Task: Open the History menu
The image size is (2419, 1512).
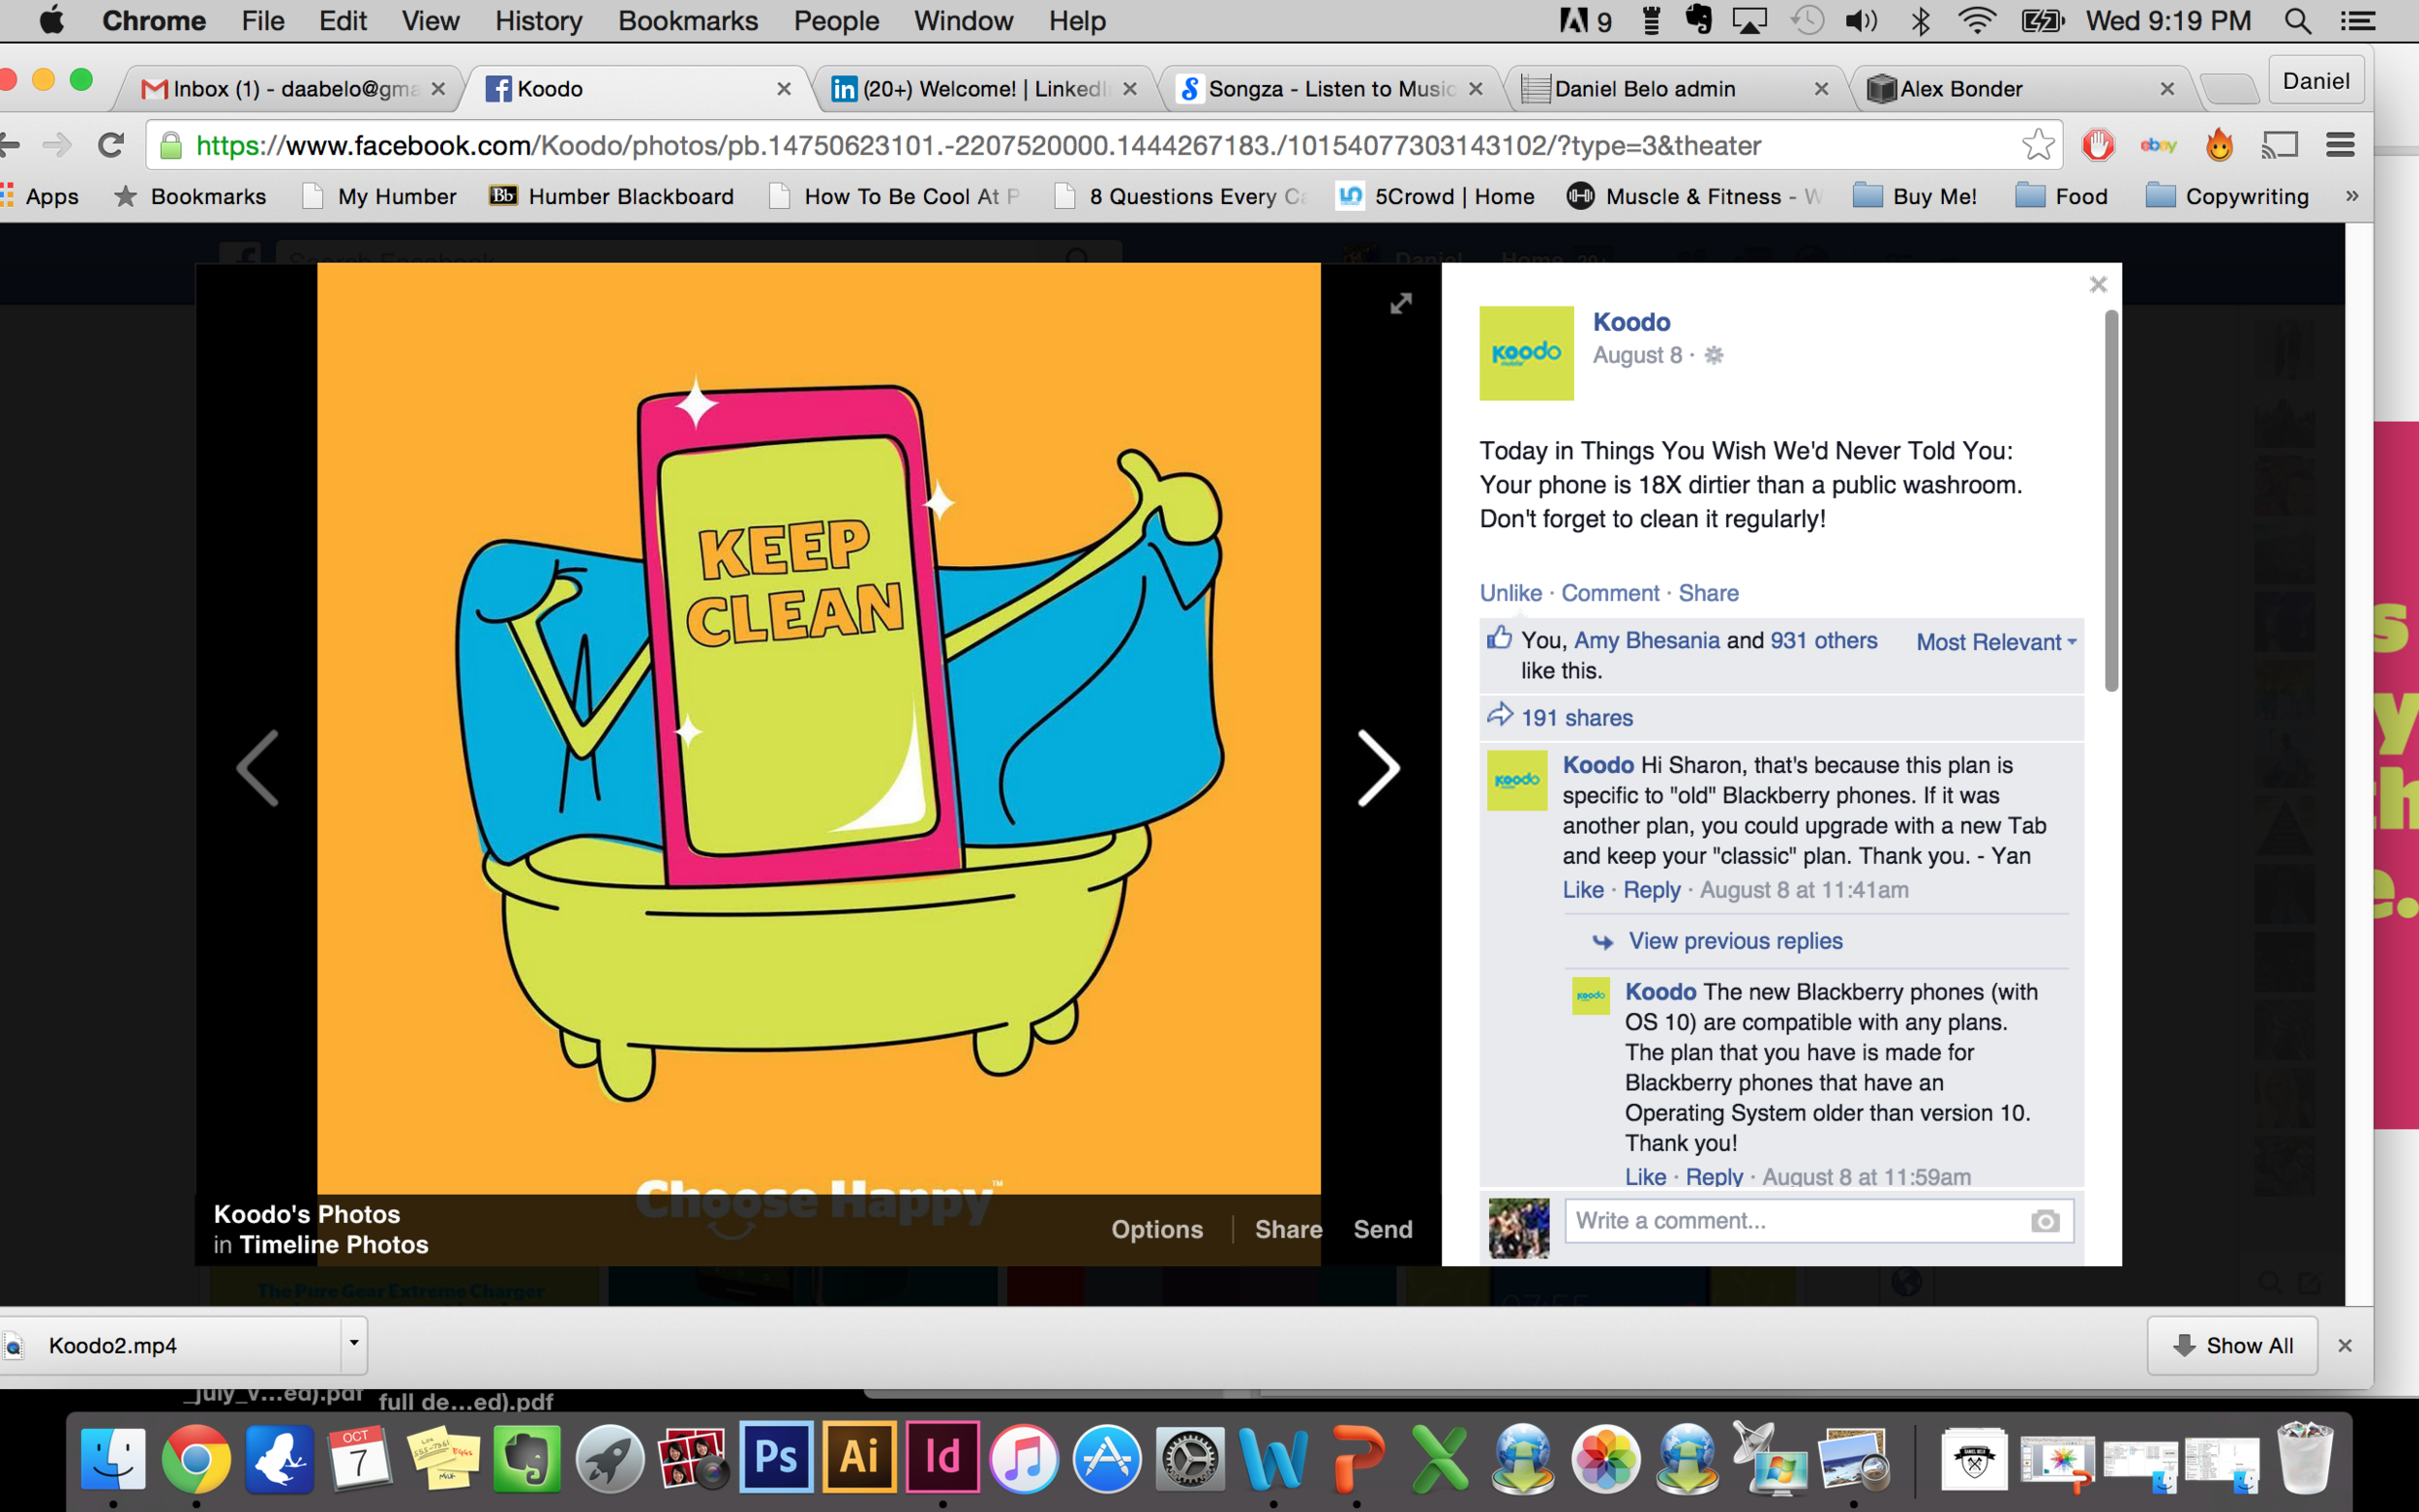Action: tap(538, 21)
